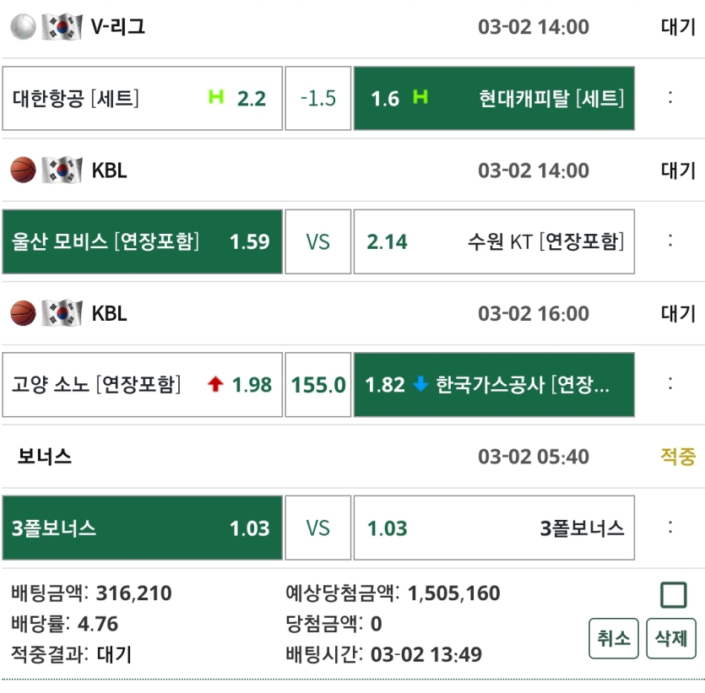705x693 pixels.
Task: Select 대한항공 [세트] at odds 2.2
Action: click(x=142, y=99)
